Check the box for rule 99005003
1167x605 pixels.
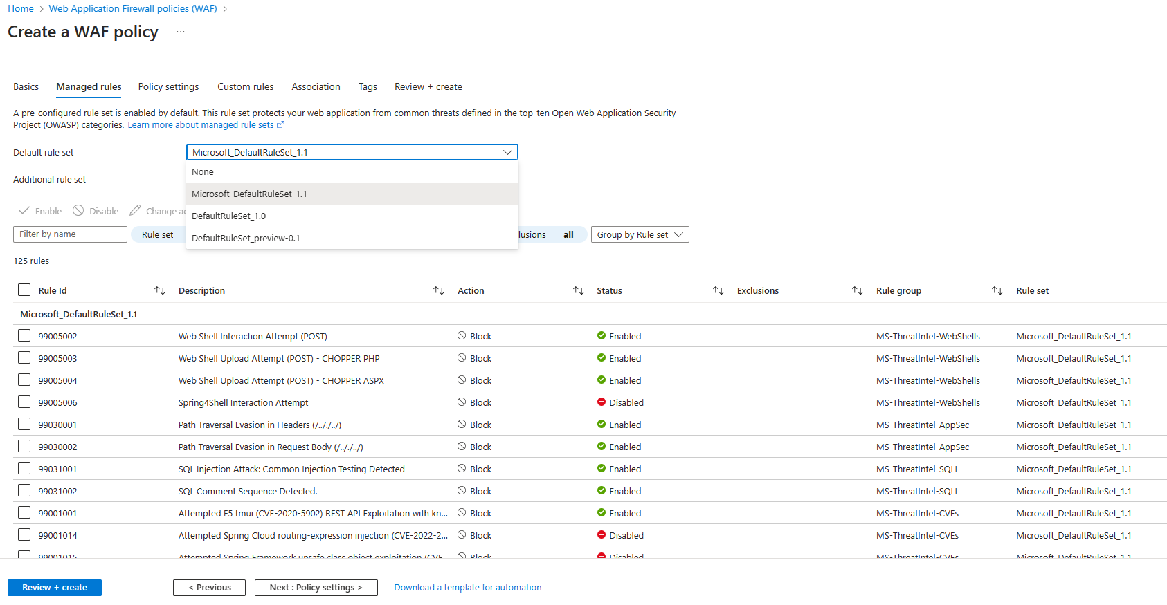point(24,357)
